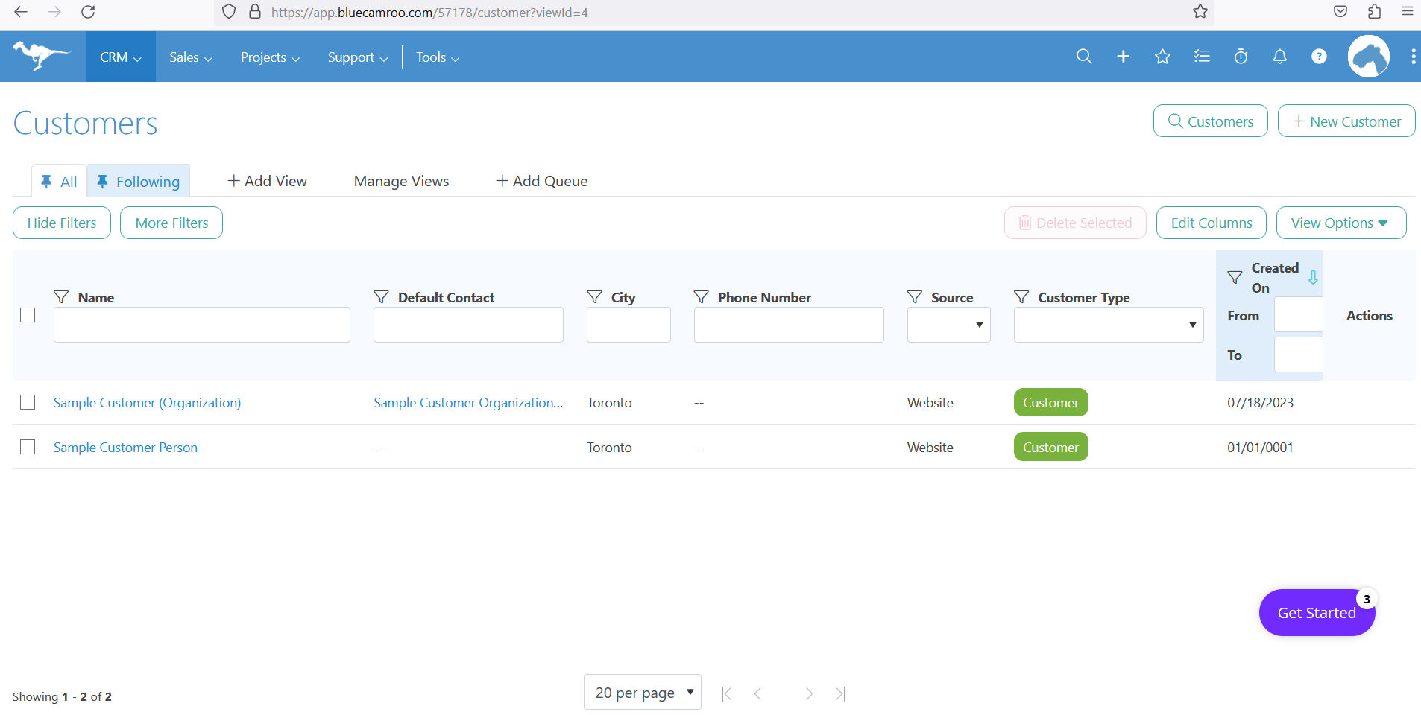Expand the CRM menu

pyautogui.click(x=121, y=57)
